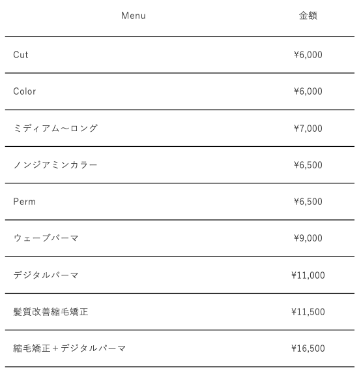Click the Menu column header

[x=134, y=16]
